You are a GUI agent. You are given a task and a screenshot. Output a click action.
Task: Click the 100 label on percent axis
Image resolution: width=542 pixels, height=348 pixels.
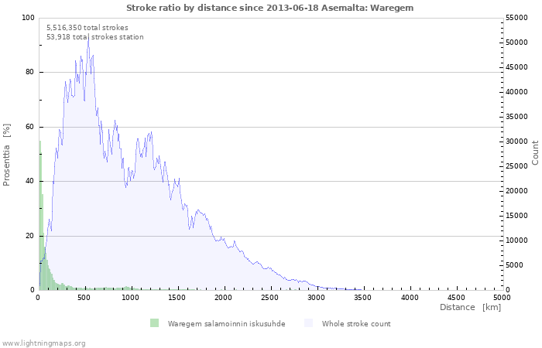click(x=29, y=18)
